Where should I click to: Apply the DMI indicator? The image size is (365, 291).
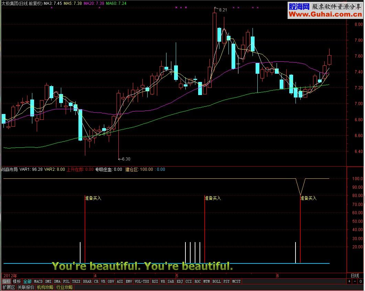(x=48, y=281)
